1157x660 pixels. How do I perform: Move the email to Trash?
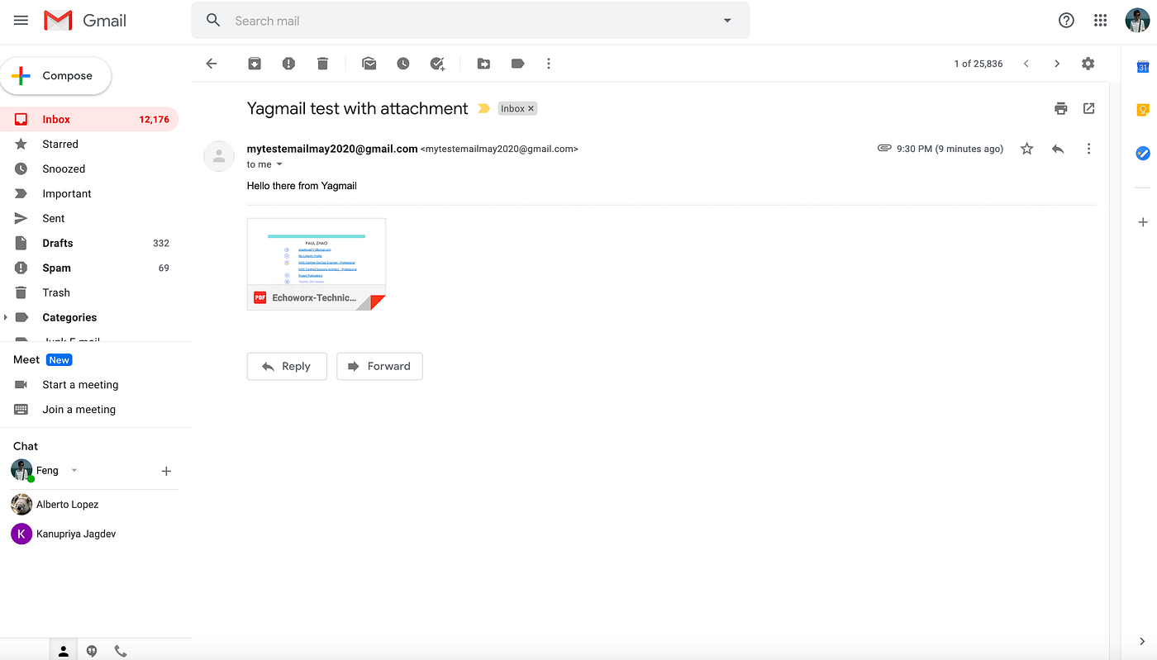322,63
